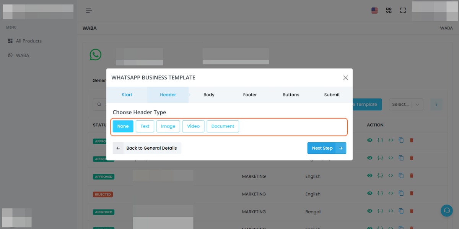
Task: Open the three-dot options menu beside Select
Action: point(436,104)
